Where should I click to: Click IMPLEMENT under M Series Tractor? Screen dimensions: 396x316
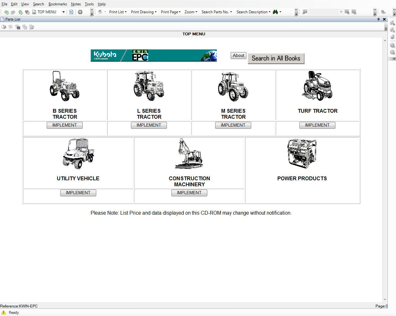click(x=233, y=125)
